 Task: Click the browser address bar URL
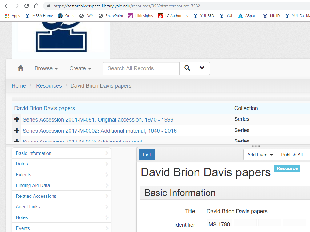[127, 6]
